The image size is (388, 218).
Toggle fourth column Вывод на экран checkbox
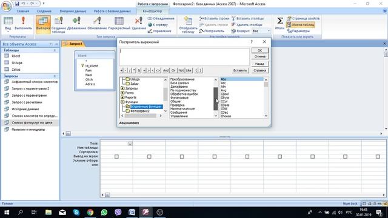coord(215,156)
